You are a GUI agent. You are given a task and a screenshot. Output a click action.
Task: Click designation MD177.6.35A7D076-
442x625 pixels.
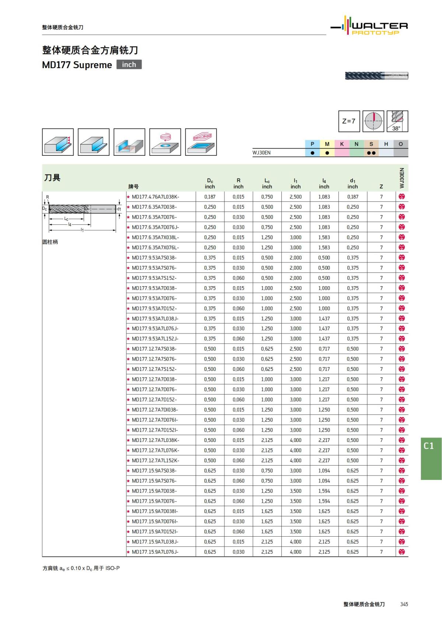[x=154, y=217]
